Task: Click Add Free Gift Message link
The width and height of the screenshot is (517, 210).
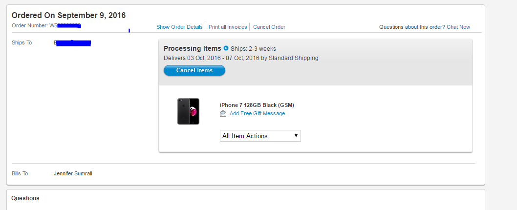Action: [257, 113]
